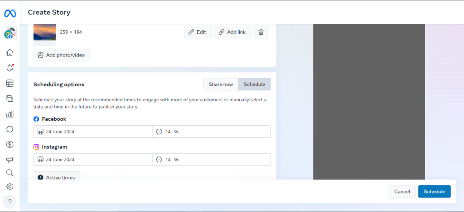Select the Schedule tab option
Screen dimensions: 464x212
point(255,84)
